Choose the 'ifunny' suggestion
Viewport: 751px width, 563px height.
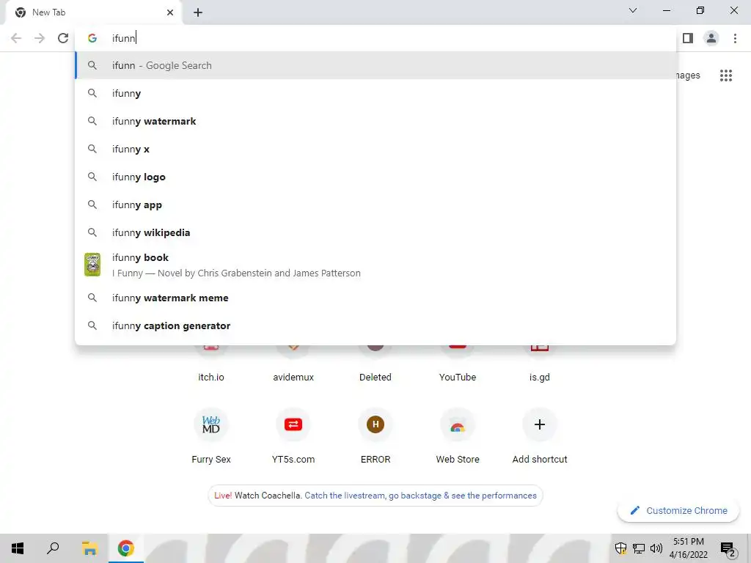coord(375,93)
